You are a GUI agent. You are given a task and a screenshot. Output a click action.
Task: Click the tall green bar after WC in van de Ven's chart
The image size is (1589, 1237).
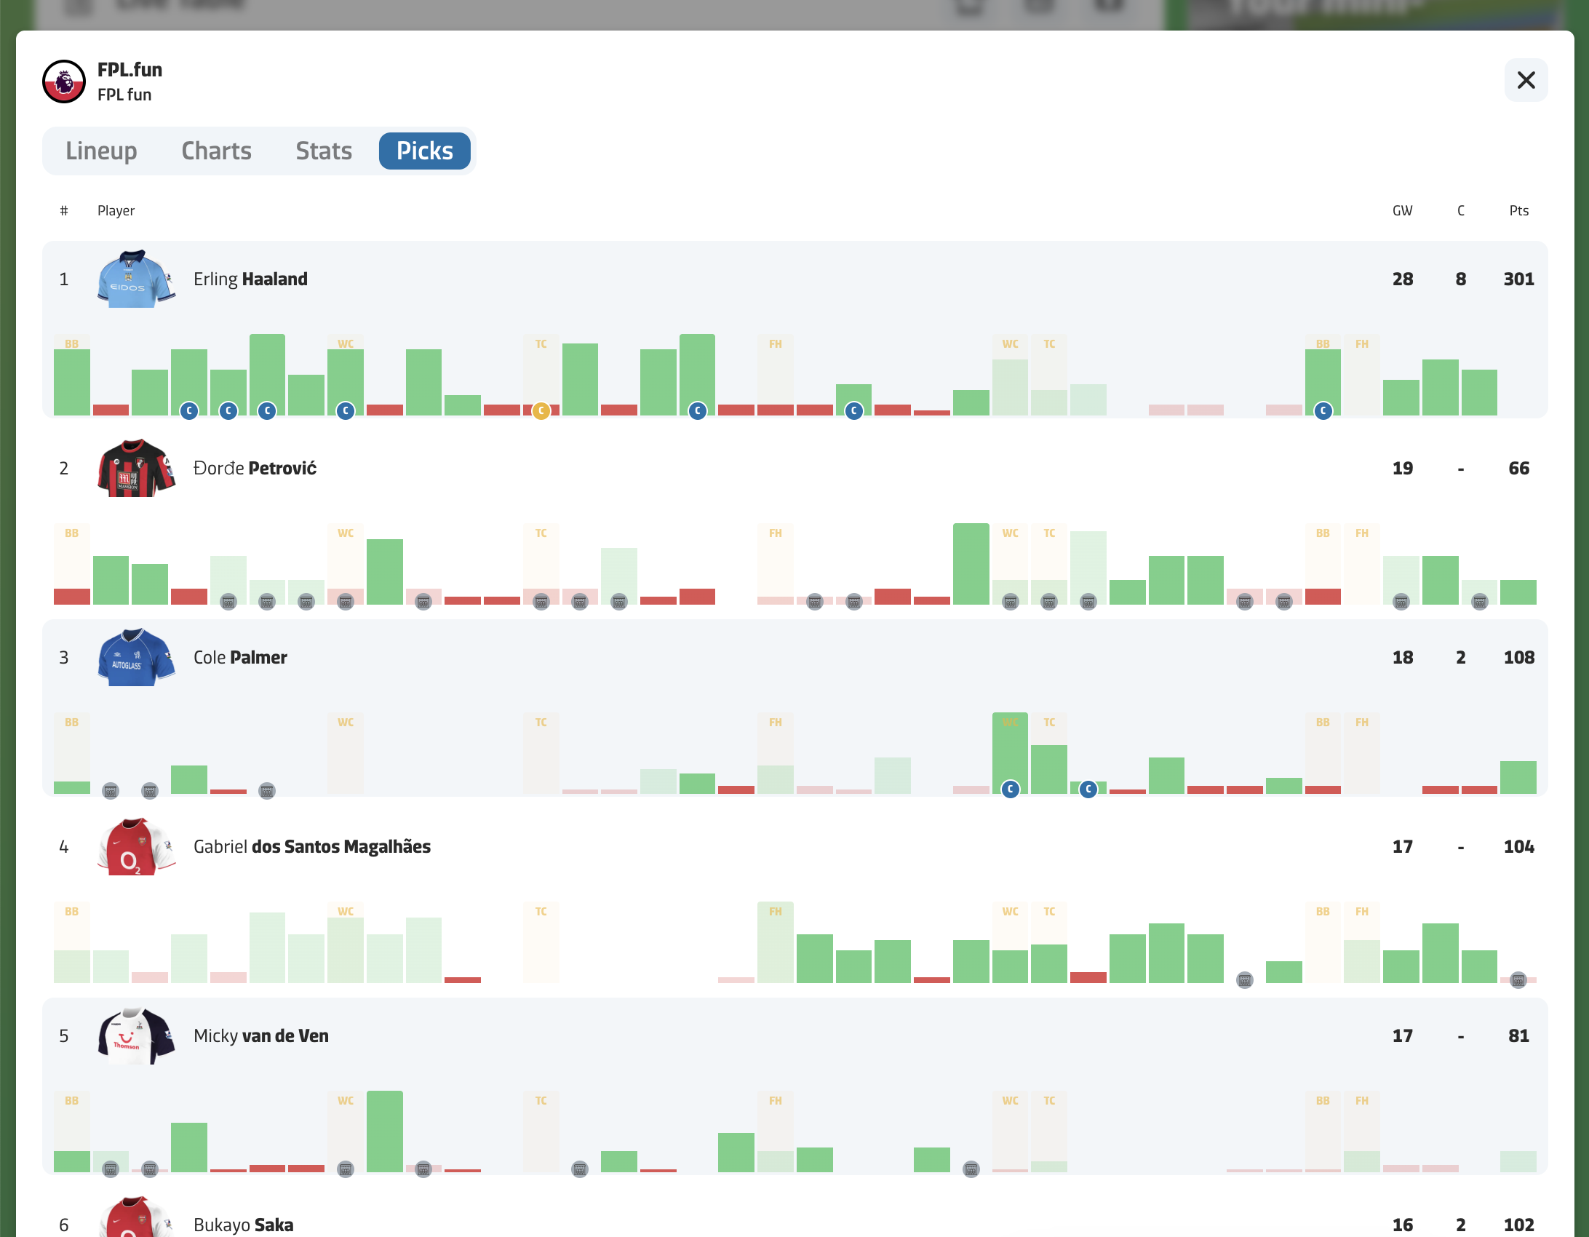[385, 1131]
